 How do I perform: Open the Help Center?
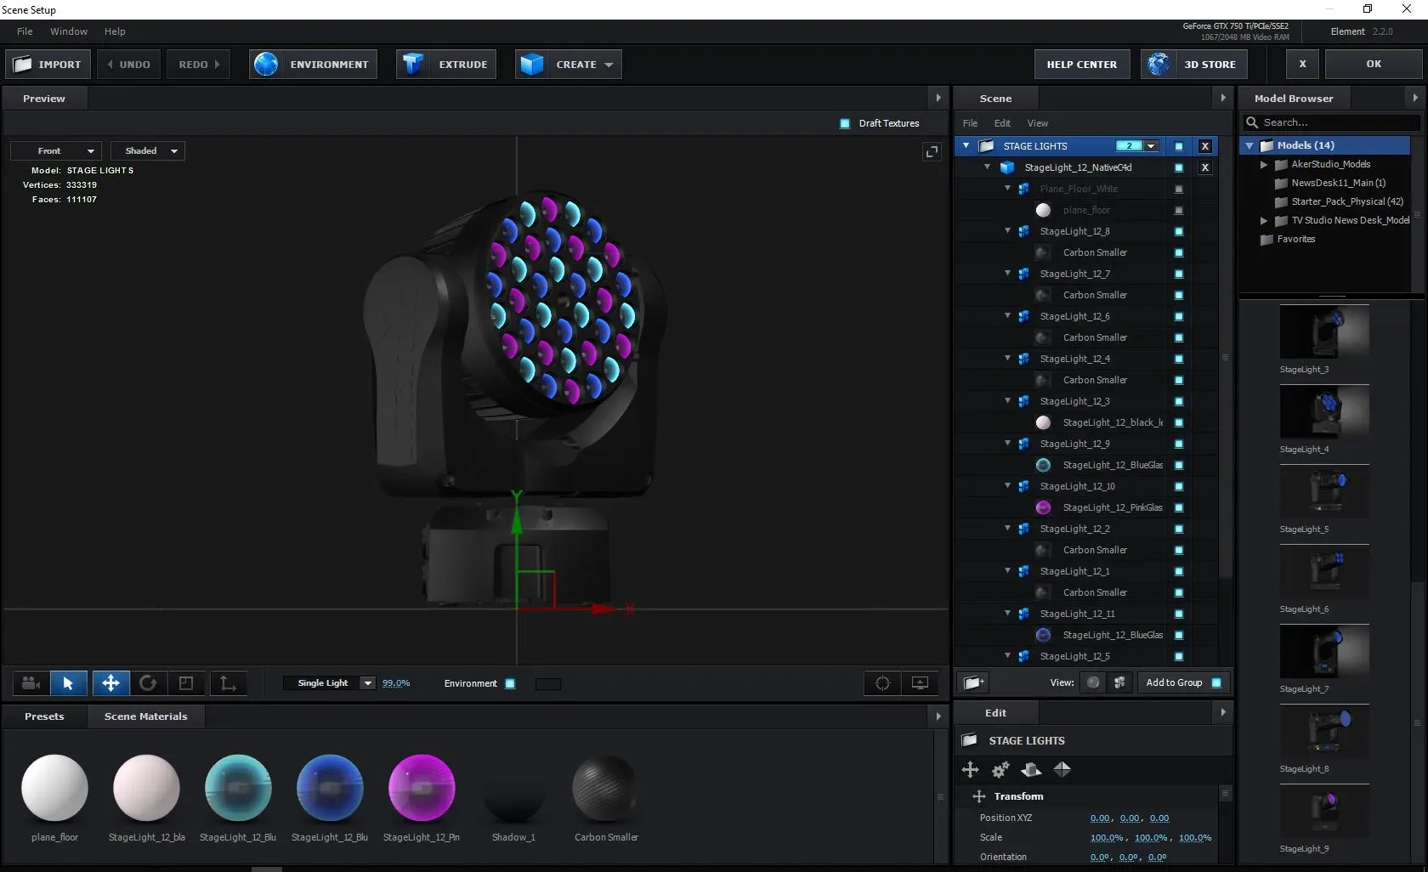click(x=1082, y=65)
